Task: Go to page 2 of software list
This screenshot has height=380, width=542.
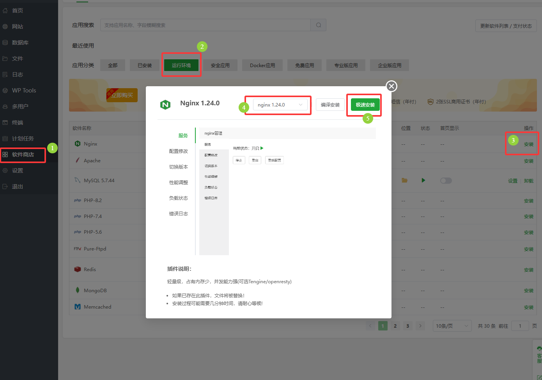Action: pyautogui.click(x=395, y=326)
